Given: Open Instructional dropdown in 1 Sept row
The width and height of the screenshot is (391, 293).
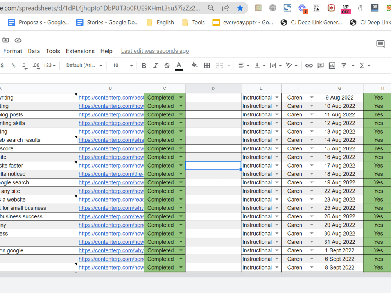Looking at the screenshot, I should coord(277,250).
